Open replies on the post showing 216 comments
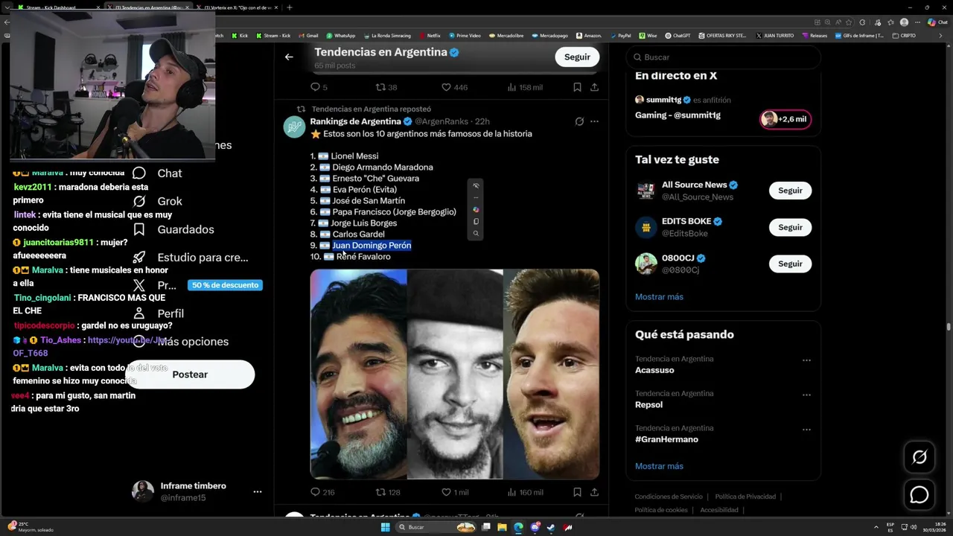 click(x=322, y=492)
